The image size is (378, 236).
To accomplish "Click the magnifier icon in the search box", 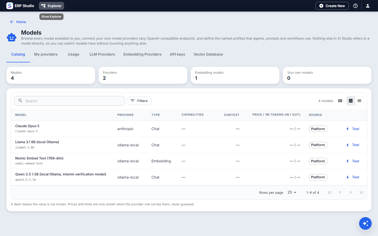I will tap(20, 101).
